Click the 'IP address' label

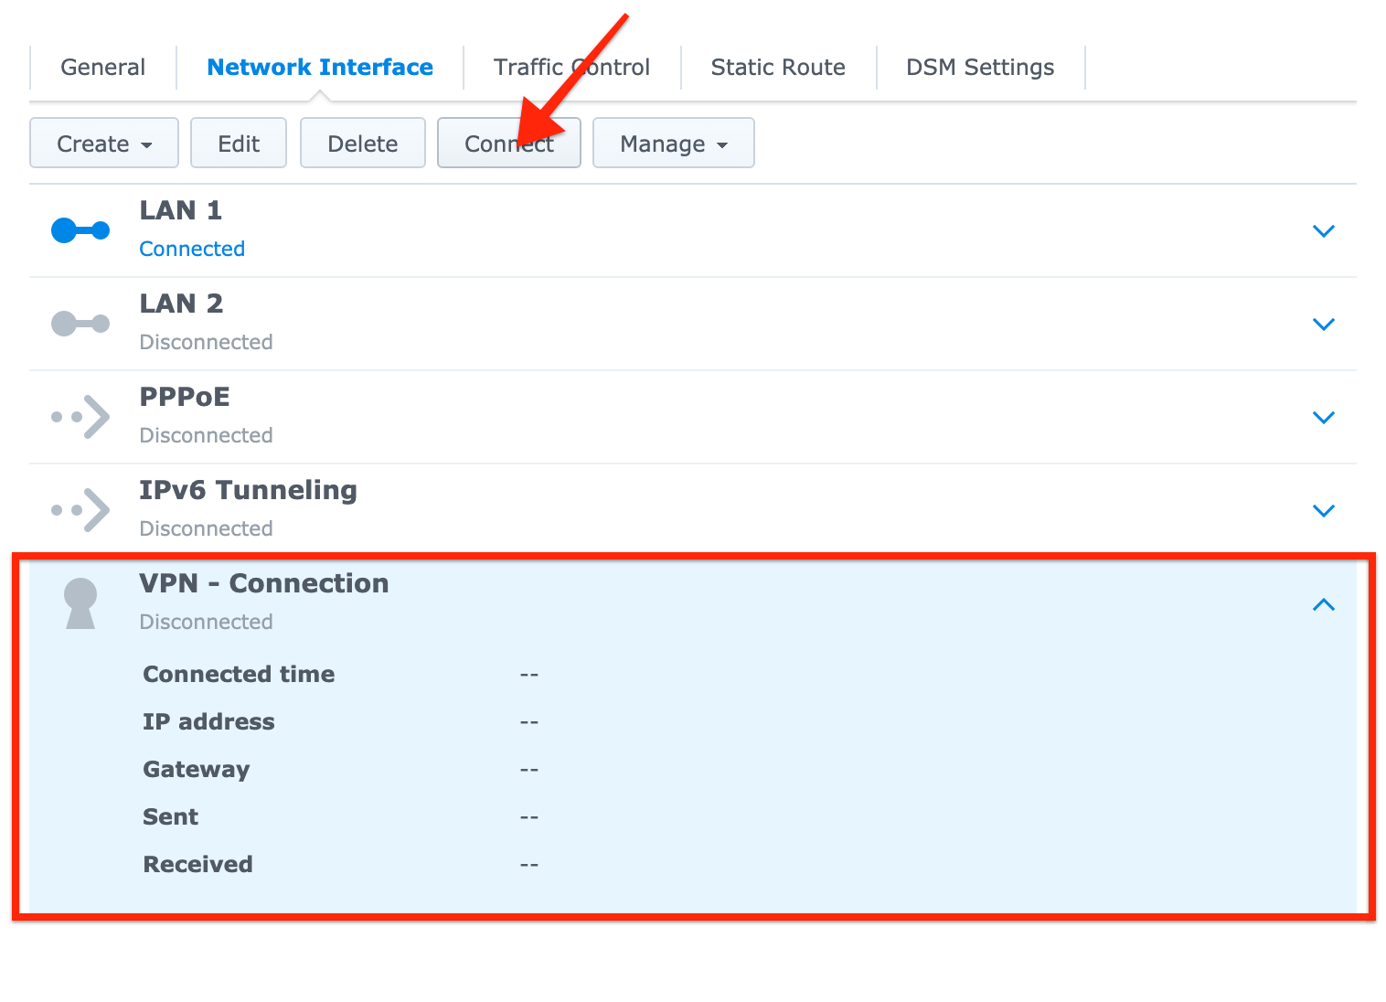tap(208, 721)
